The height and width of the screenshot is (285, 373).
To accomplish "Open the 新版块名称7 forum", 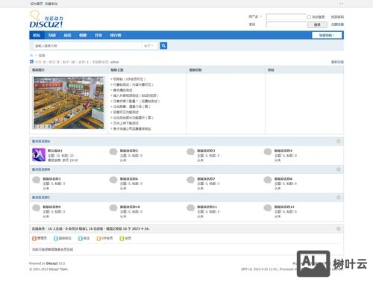I will (206, 179).
